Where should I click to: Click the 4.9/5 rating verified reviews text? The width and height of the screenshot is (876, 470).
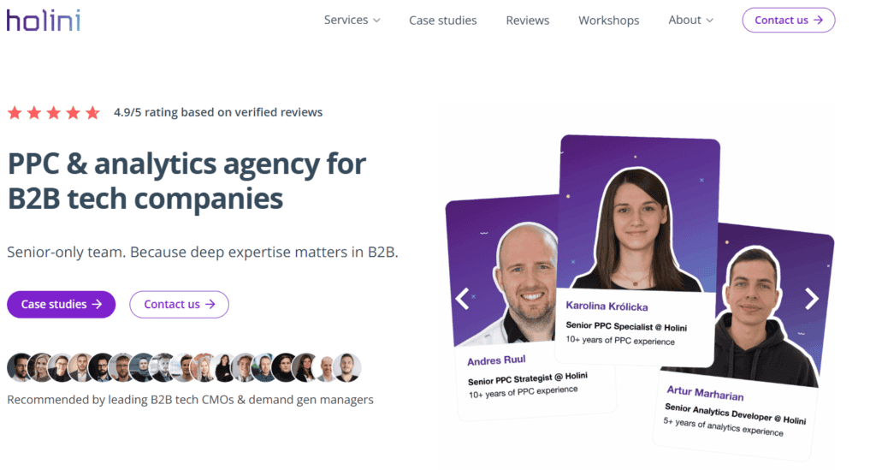click(x=218, y=112)
